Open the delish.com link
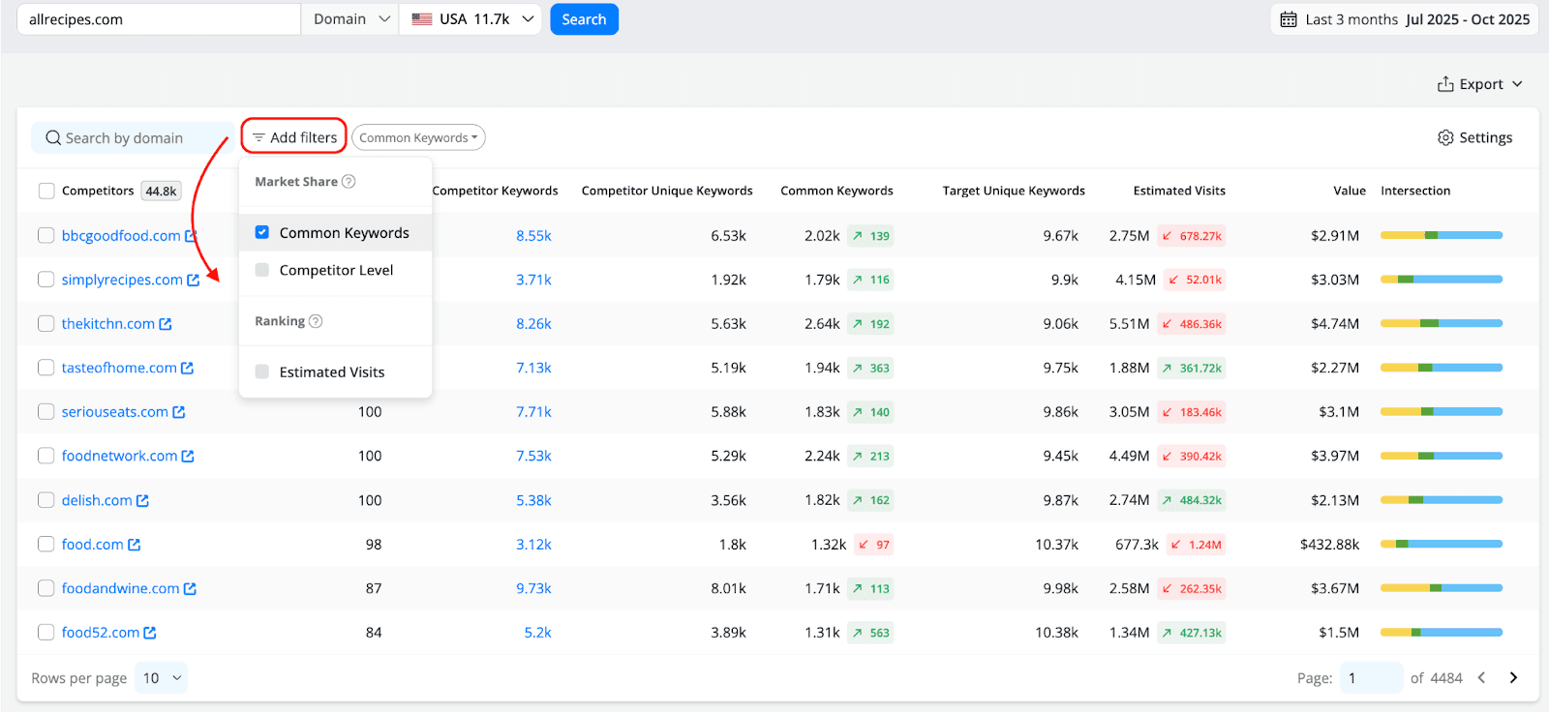Viewport: 1549px width, 712px height. point(97,500)
